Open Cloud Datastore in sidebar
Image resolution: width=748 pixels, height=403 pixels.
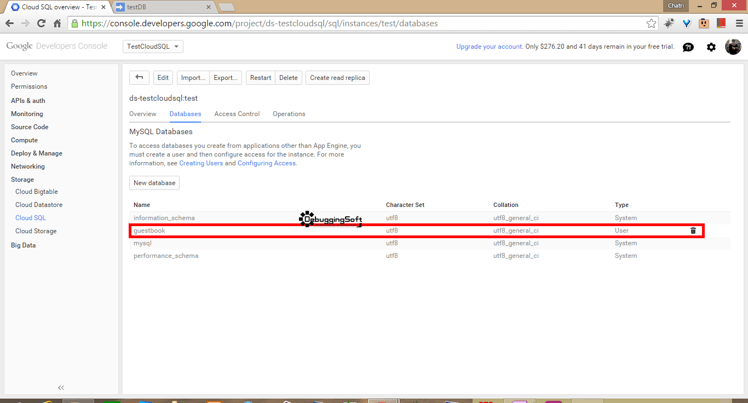point(39,205)
